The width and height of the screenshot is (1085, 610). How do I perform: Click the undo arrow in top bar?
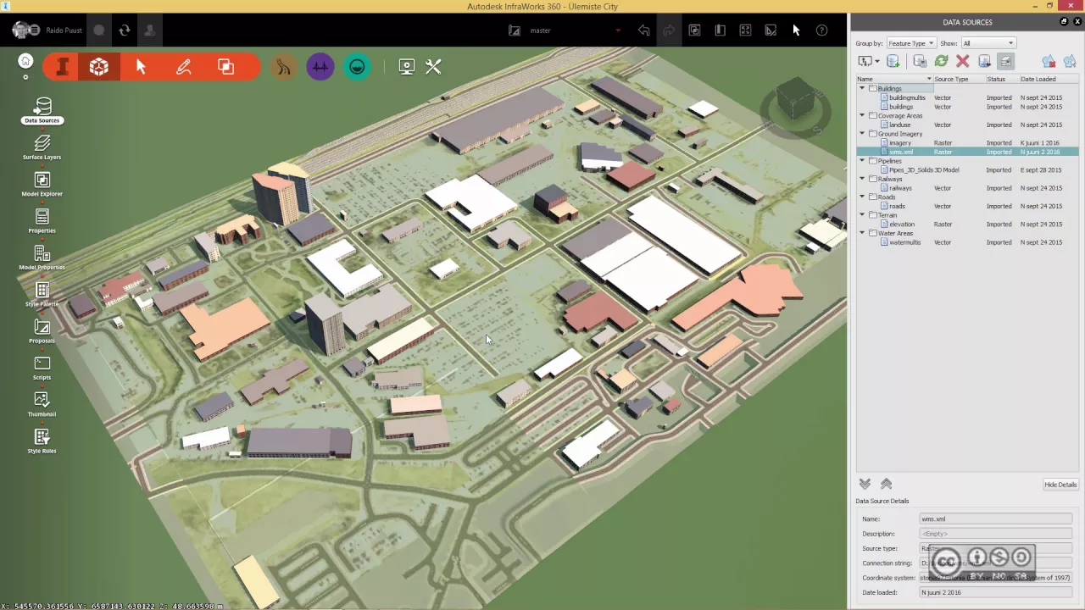(x=644, y=30)
